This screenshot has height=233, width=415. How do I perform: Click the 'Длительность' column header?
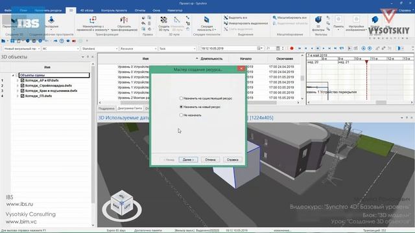[x=211, y=59]
